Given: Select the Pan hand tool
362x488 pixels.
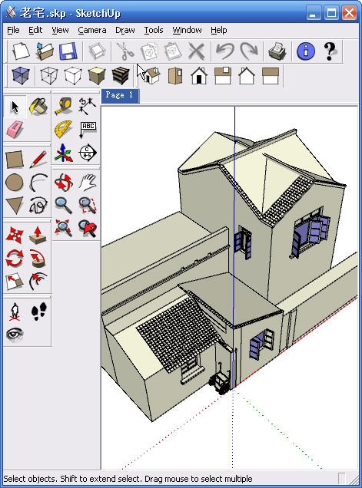Looking at the screenshot, I should pos(88,182).
